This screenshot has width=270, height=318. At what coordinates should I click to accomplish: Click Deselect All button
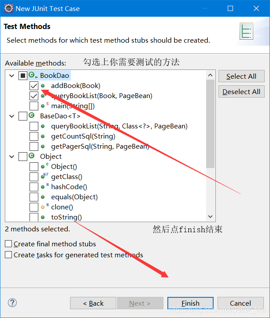(x=241, y=91)
